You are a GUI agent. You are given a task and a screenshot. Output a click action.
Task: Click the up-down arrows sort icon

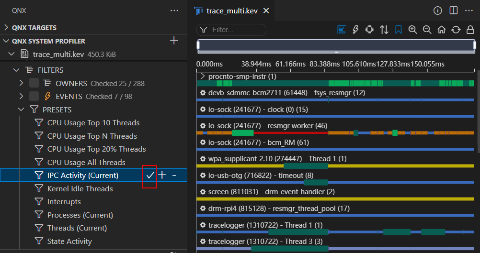384,30
